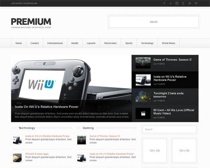Open the Vimeo social icon in header
Image resolution: width=210 pixels, height=168 pixels.
coord(196,3)
